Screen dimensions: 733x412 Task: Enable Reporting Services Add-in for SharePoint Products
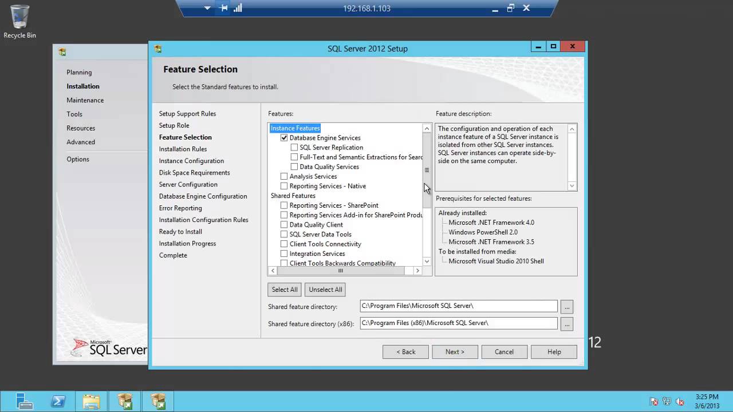(284, 215)
